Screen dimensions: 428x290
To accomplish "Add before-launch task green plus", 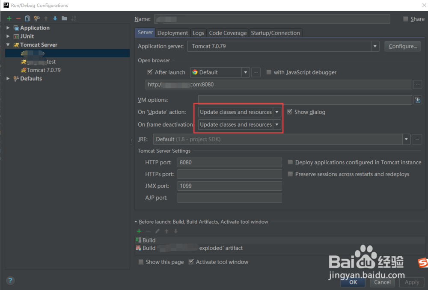I will pos(139,231).
